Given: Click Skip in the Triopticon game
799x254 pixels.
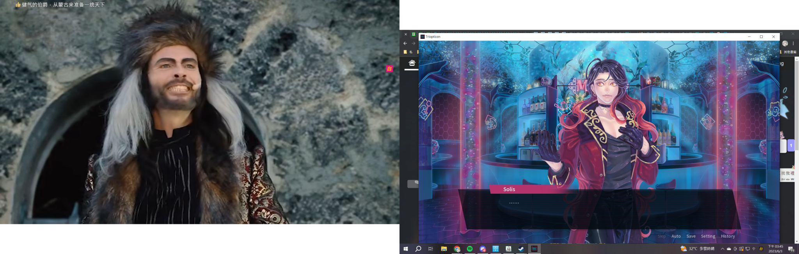Looking at the screenshot, I should coord(662,236).
